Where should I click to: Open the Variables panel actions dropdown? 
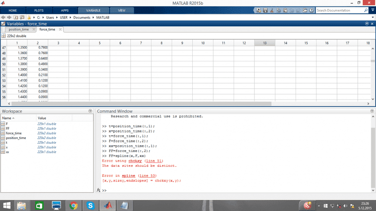[x=367, y=24]
